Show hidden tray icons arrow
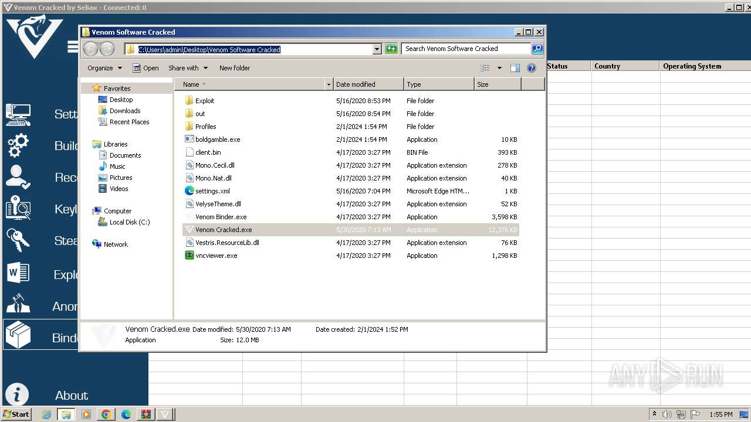 click(654, 414)
